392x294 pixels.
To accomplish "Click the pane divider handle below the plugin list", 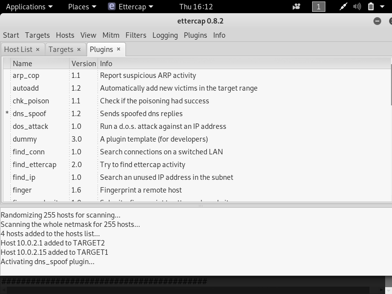I will point(200,206).
